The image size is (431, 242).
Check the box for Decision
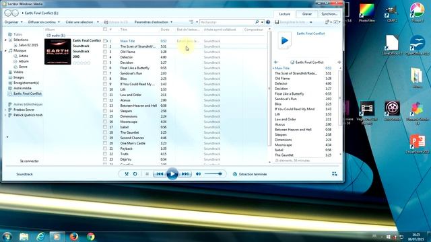[x=105, y=63]
